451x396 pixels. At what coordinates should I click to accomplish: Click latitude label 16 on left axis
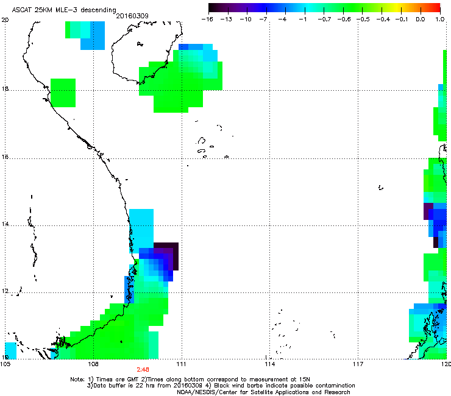point(5,157)
